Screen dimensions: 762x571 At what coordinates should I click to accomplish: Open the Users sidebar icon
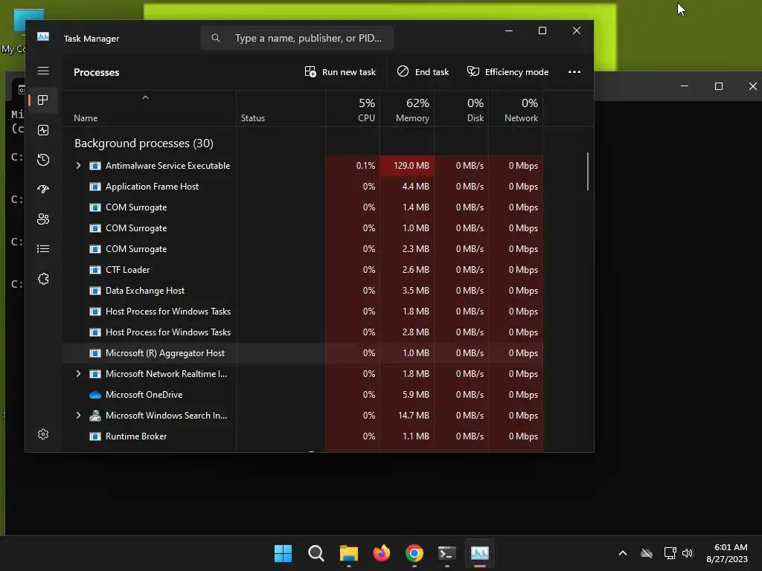tap(43, 219)
